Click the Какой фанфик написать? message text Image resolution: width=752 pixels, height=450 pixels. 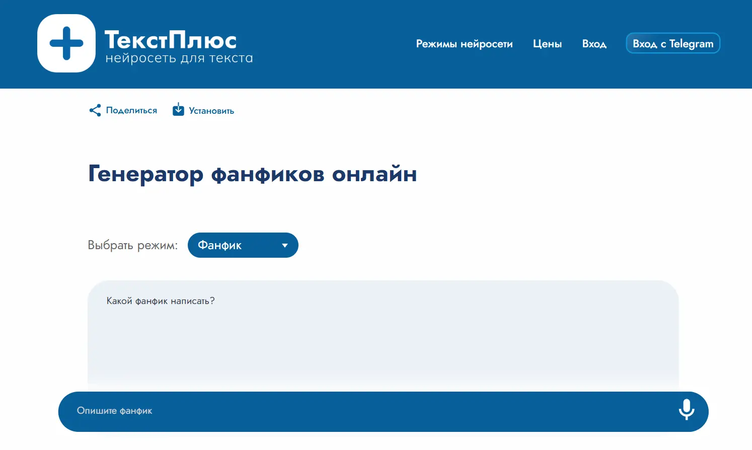click(x=161, y=301)
